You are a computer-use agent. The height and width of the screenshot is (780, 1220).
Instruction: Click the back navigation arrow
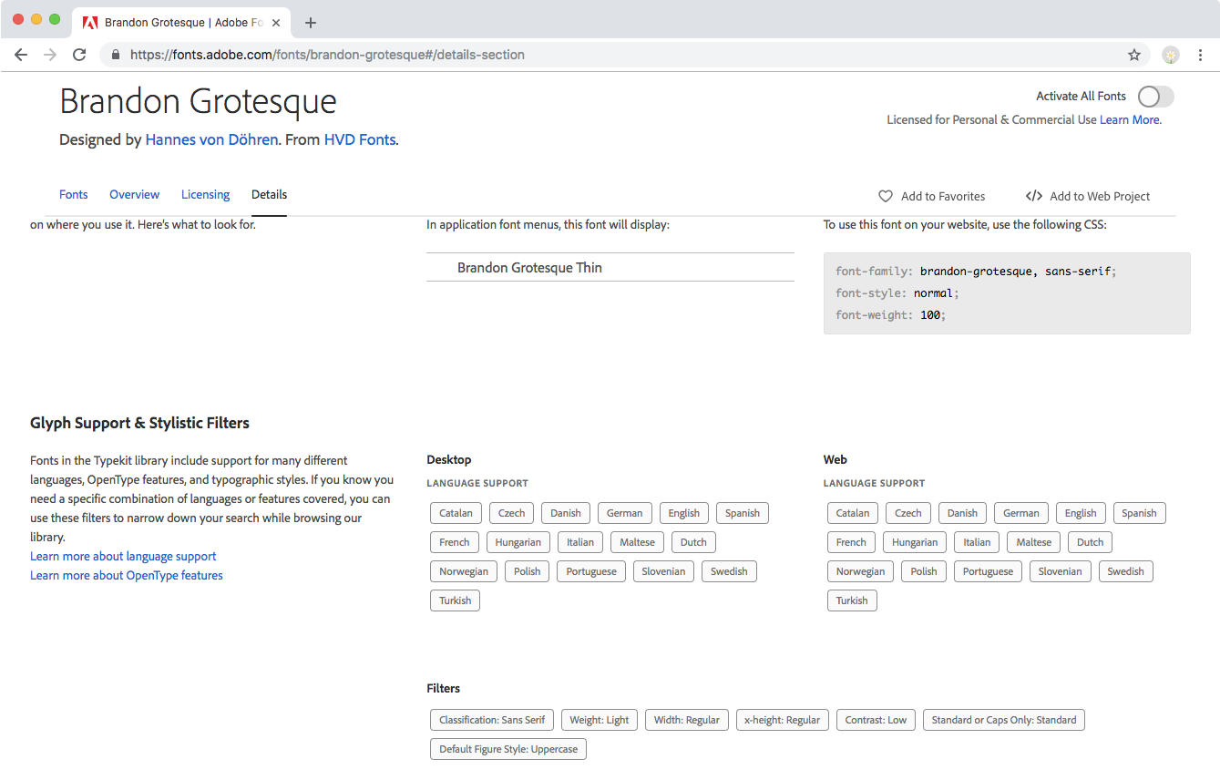[20, 55]
